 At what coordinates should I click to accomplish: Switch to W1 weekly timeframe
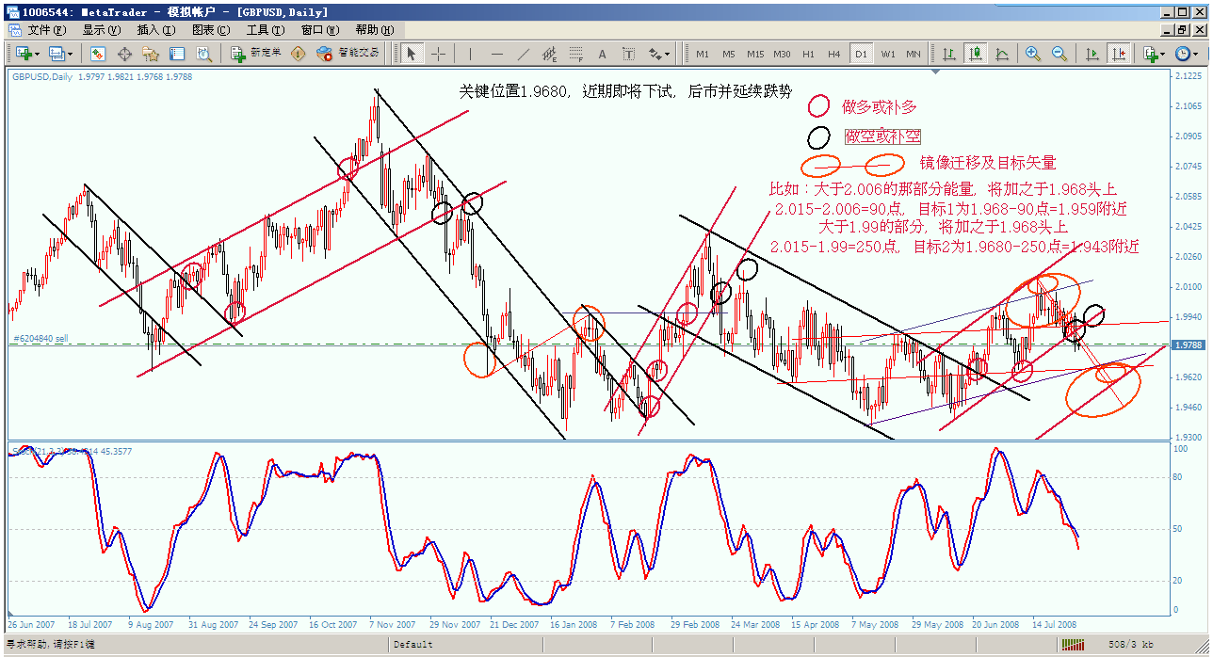coord(887,54)
